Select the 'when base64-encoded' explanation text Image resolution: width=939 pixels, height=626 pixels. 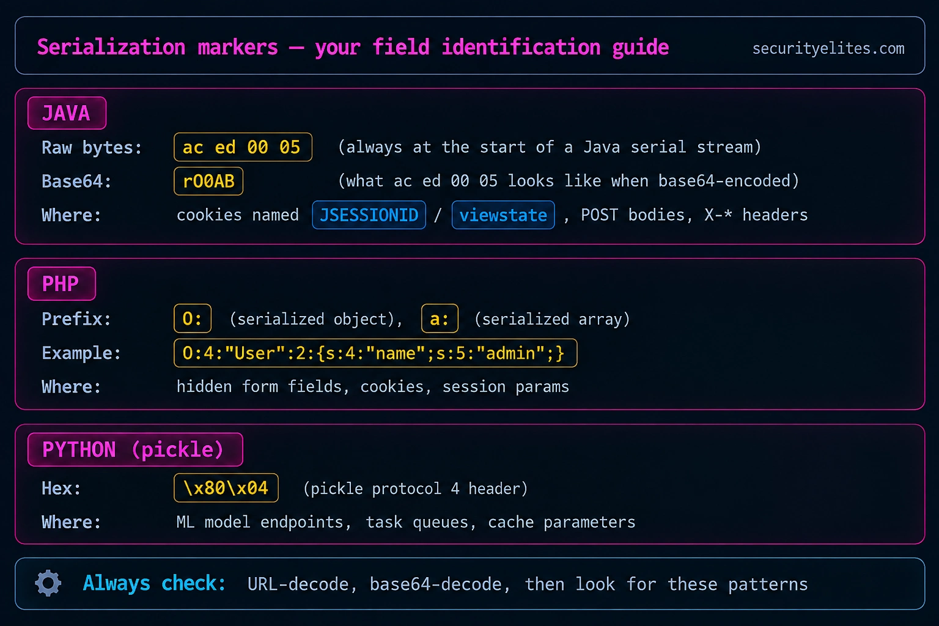coord(569,181)
